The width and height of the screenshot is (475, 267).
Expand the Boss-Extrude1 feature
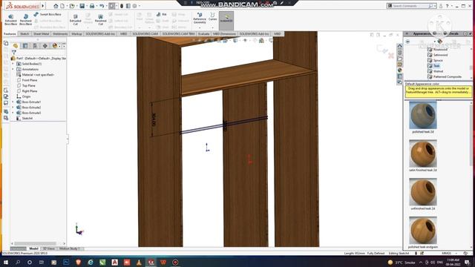point(13,102)
